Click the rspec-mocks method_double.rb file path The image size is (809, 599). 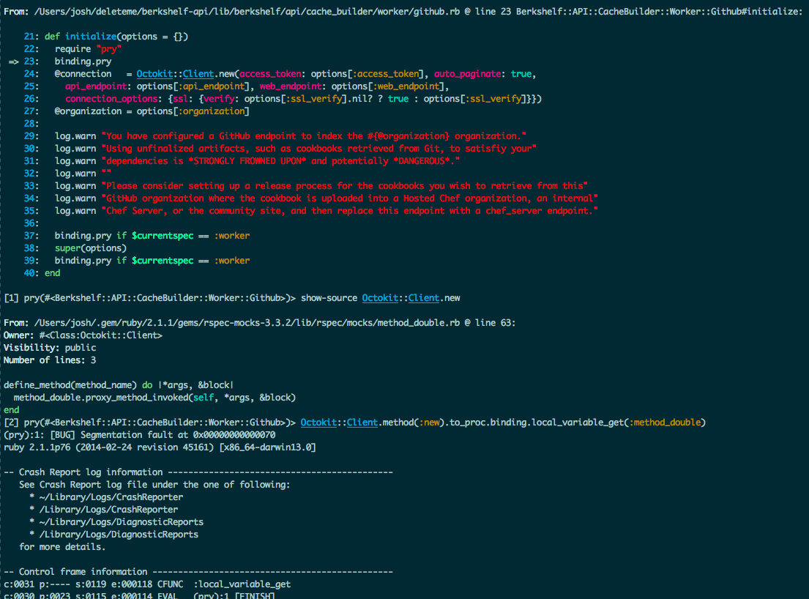(247, 323)
